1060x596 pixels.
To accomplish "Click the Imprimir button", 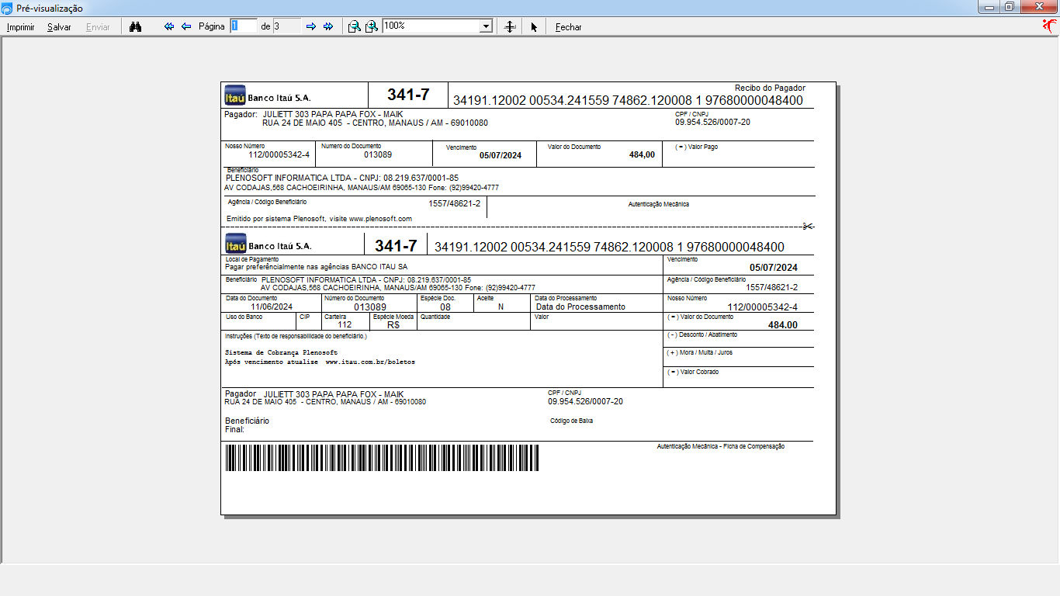I will (x=20, y=27).
